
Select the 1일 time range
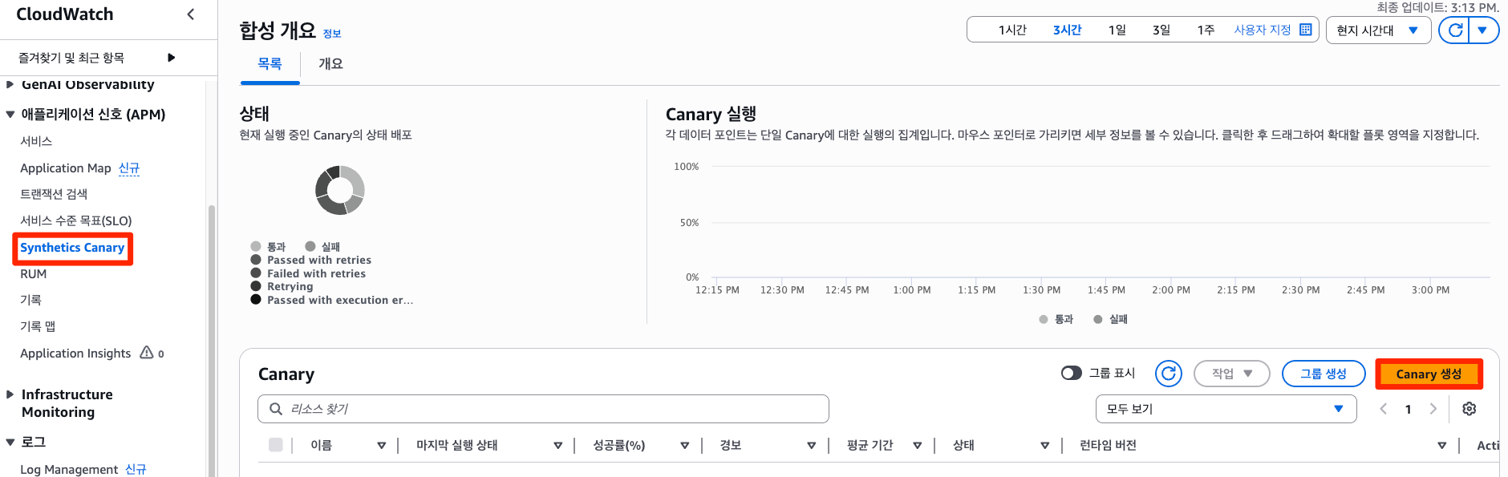coord(1117,30)
